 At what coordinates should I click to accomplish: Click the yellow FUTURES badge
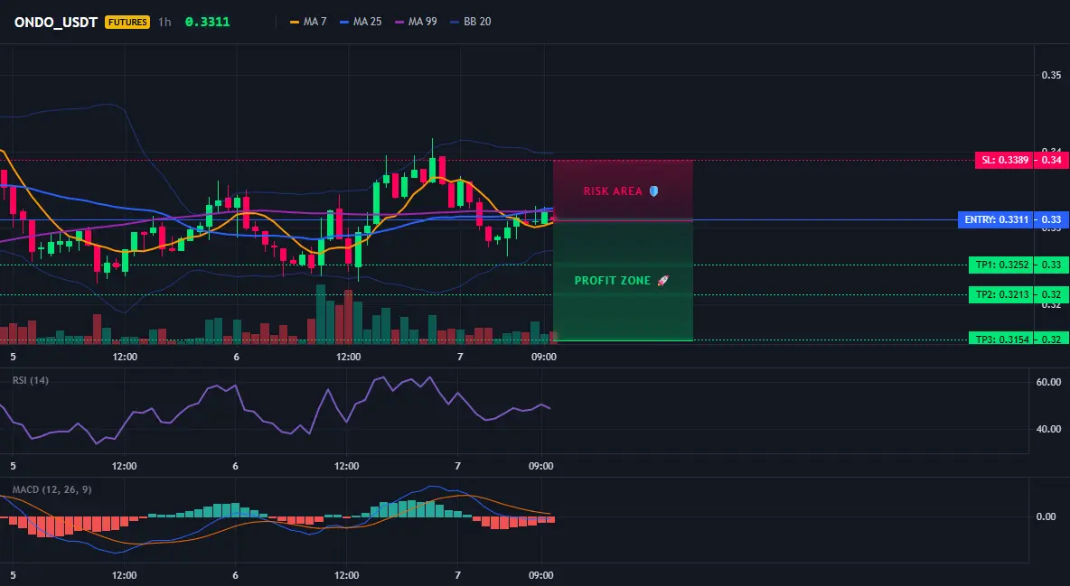(x=127, y=22)
